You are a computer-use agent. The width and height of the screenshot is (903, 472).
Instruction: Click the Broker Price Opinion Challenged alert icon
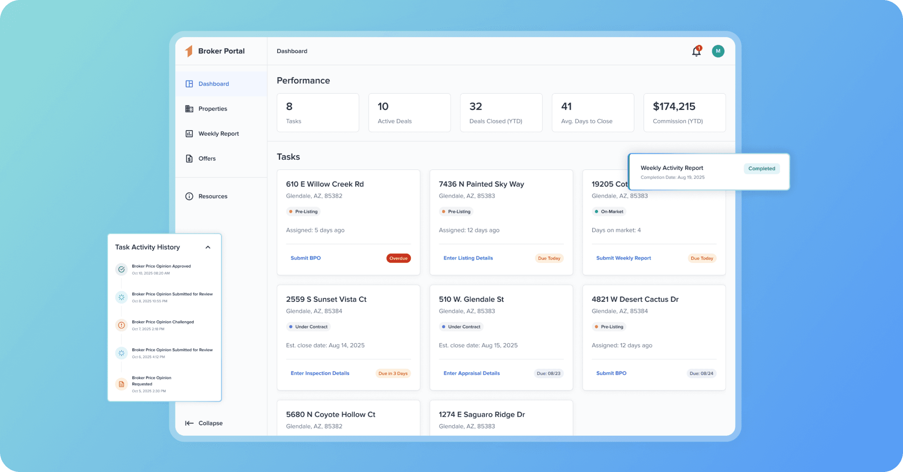[121, 325]
